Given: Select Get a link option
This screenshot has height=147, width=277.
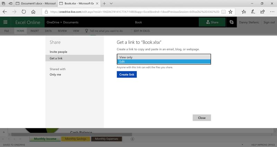Looking at the screenshot, I should (x=74, y=58).
